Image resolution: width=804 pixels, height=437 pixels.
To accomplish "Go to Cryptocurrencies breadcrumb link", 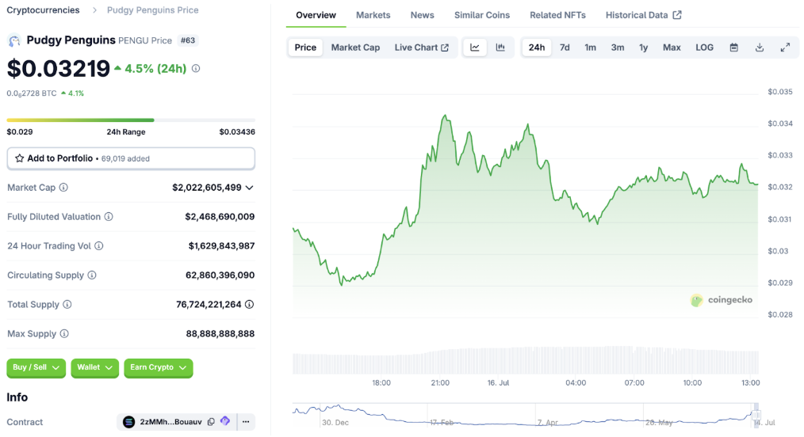I will [x=43, y=9].
